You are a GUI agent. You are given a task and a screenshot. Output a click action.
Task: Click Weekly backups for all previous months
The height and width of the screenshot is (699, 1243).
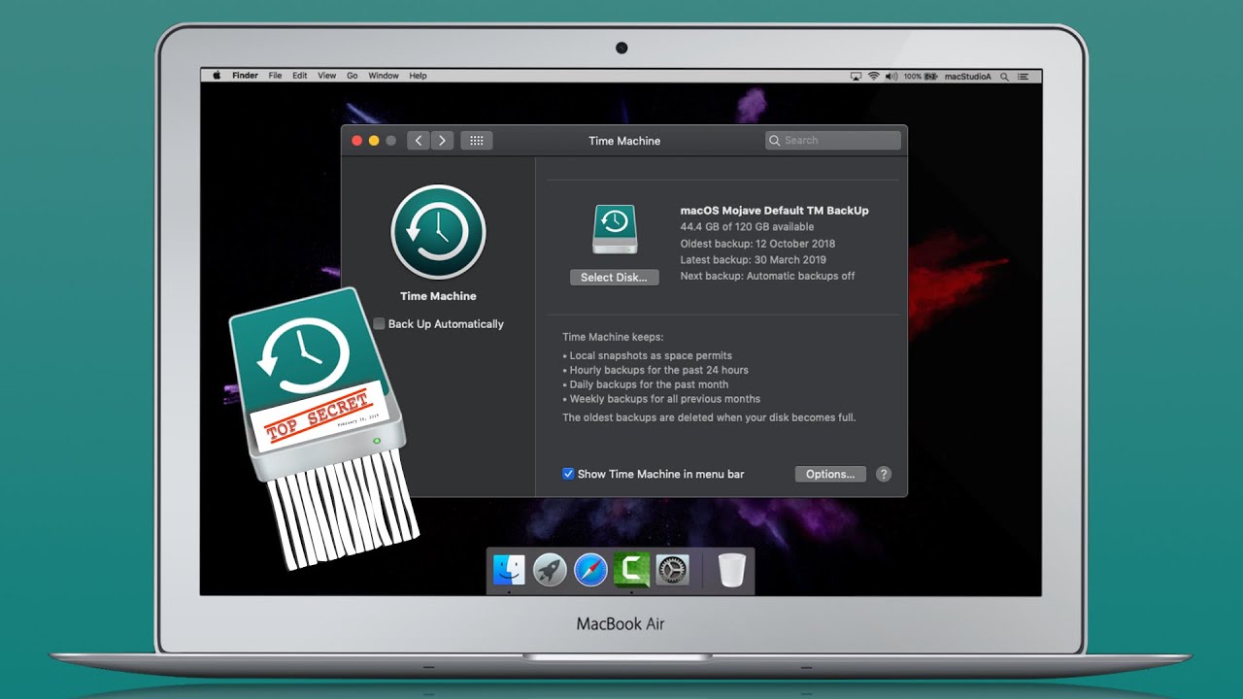click(x=661, y=399)
